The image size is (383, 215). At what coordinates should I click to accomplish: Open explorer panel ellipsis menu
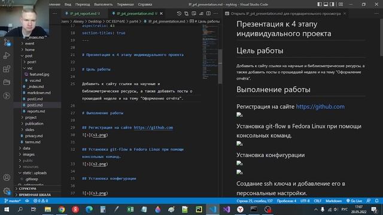coord(54,14)
